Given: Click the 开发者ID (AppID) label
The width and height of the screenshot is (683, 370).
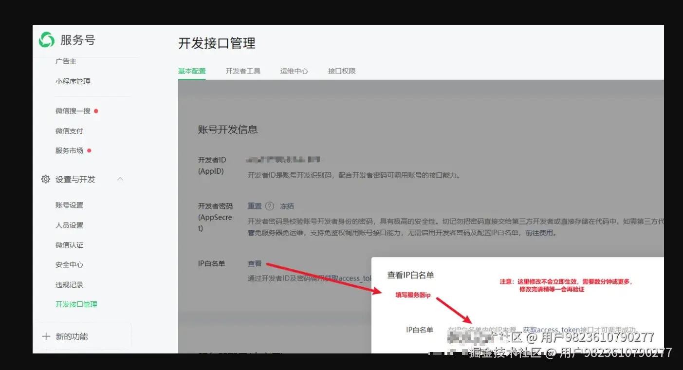Looking at the screenshot, I should click(x=212, y=166).
